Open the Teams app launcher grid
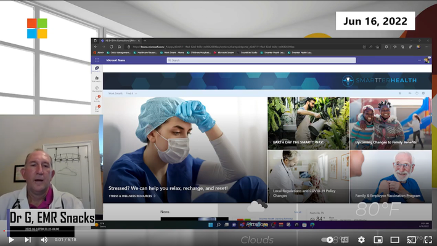Screen dimensions: 437x246 pyautogui.click(x=97, y=60)
